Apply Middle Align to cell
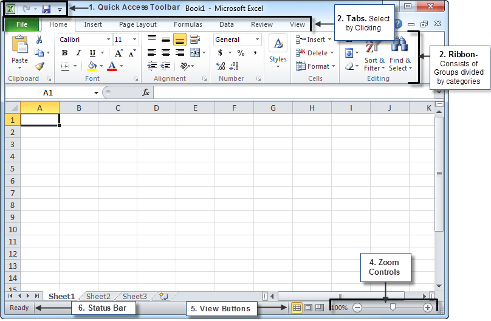Screen dimensions: 491x321 coord(166,40)
